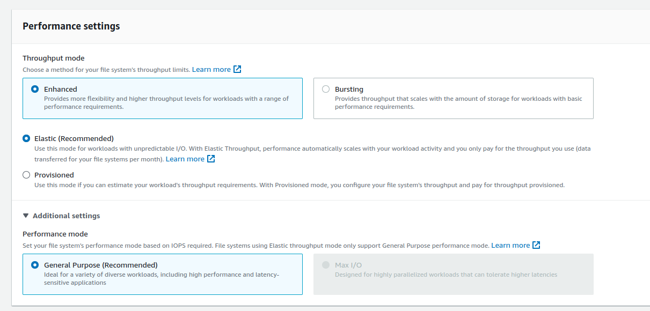
Task: Click the General Purpose option card
Action: tap(163, 275)
